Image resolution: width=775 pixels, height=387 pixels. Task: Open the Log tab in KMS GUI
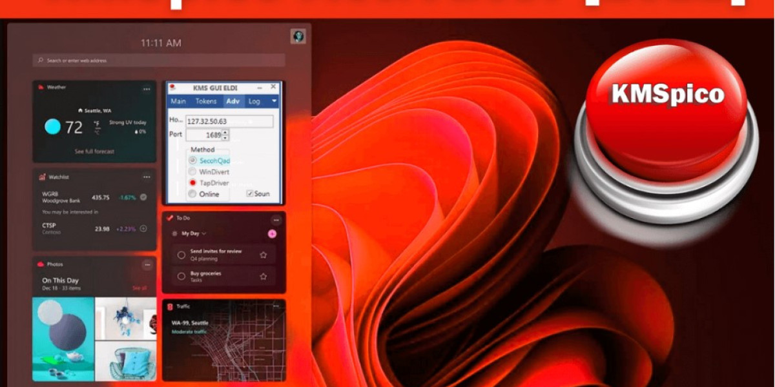(254, 101)
